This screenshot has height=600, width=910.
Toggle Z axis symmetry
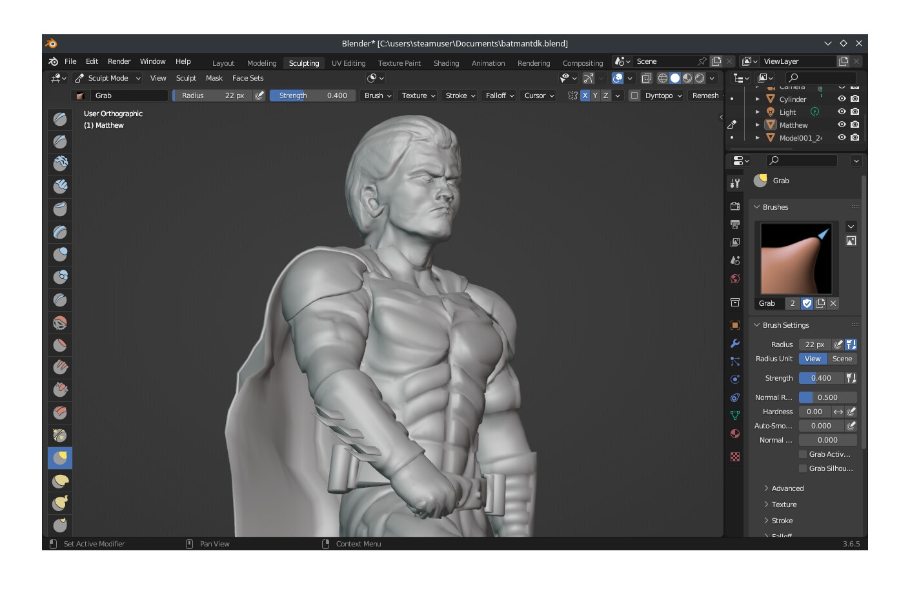click(x=606, y=95)
